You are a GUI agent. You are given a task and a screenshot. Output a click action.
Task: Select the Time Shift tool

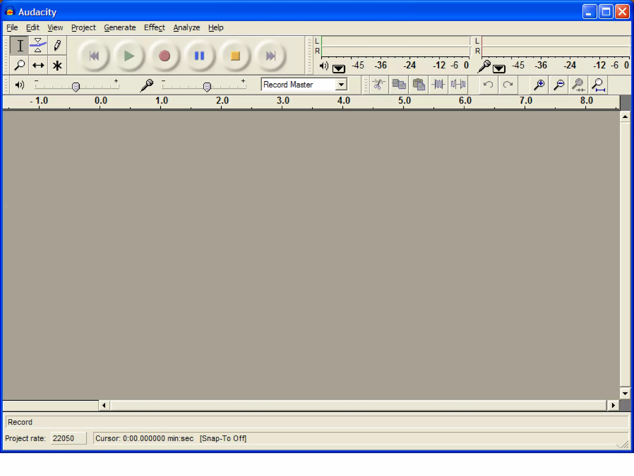[x=38, y=65]
